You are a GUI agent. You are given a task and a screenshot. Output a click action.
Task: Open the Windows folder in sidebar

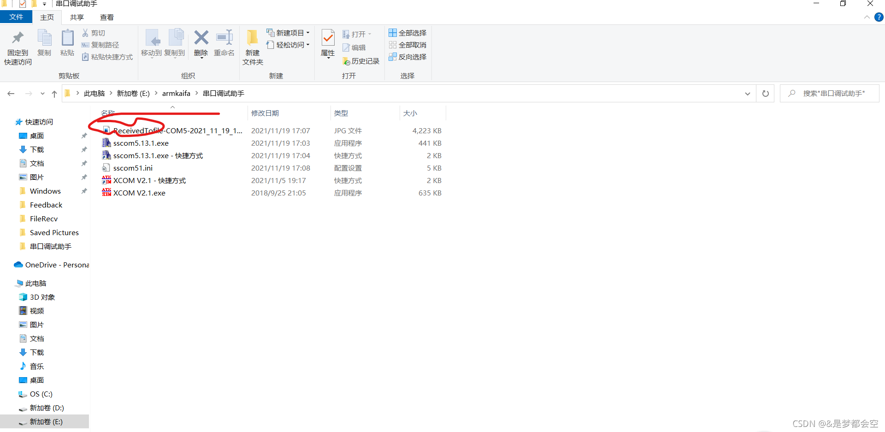(x=45, y=191)
